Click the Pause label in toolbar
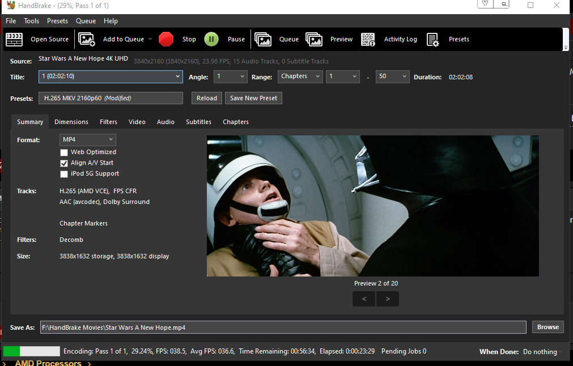This screenshot has width=573, height=366. (236, 39)
